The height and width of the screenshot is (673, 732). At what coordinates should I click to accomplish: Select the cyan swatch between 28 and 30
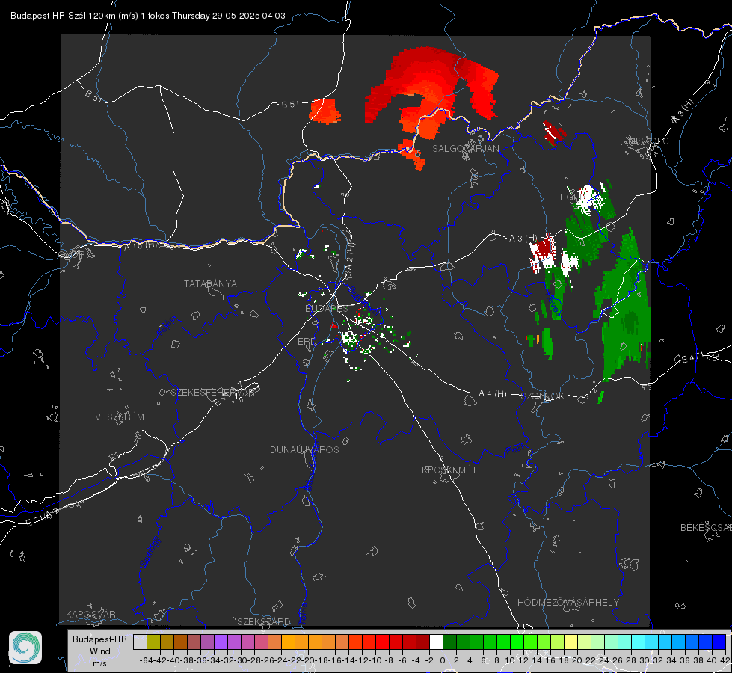(x=639, y=642)
